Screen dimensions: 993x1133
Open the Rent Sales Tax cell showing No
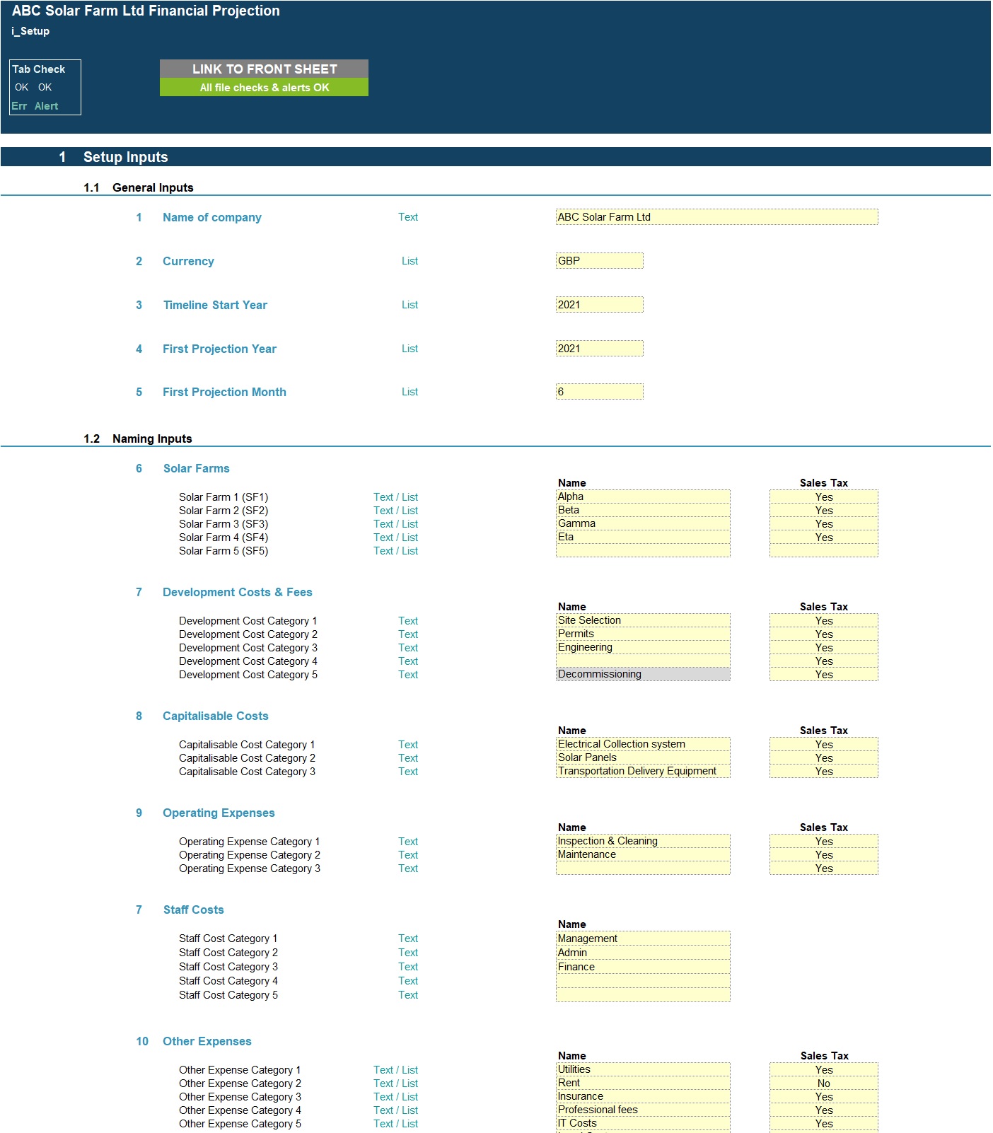coord(823,1083)
